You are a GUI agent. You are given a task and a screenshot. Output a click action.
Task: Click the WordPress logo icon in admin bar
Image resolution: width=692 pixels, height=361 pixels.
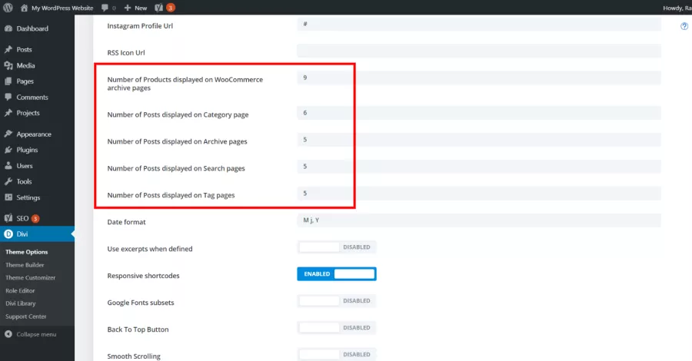(x=8, y=8)
